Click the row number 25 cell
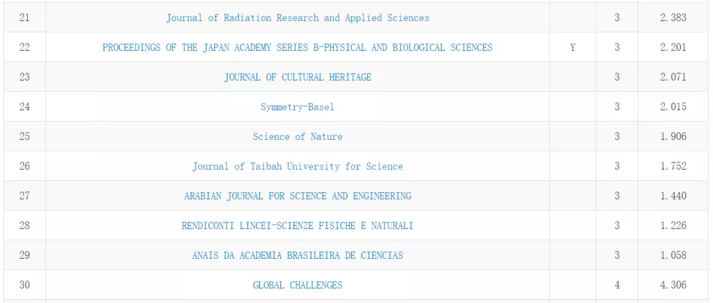The image size is (713, 303). click(x=24, y=137)
